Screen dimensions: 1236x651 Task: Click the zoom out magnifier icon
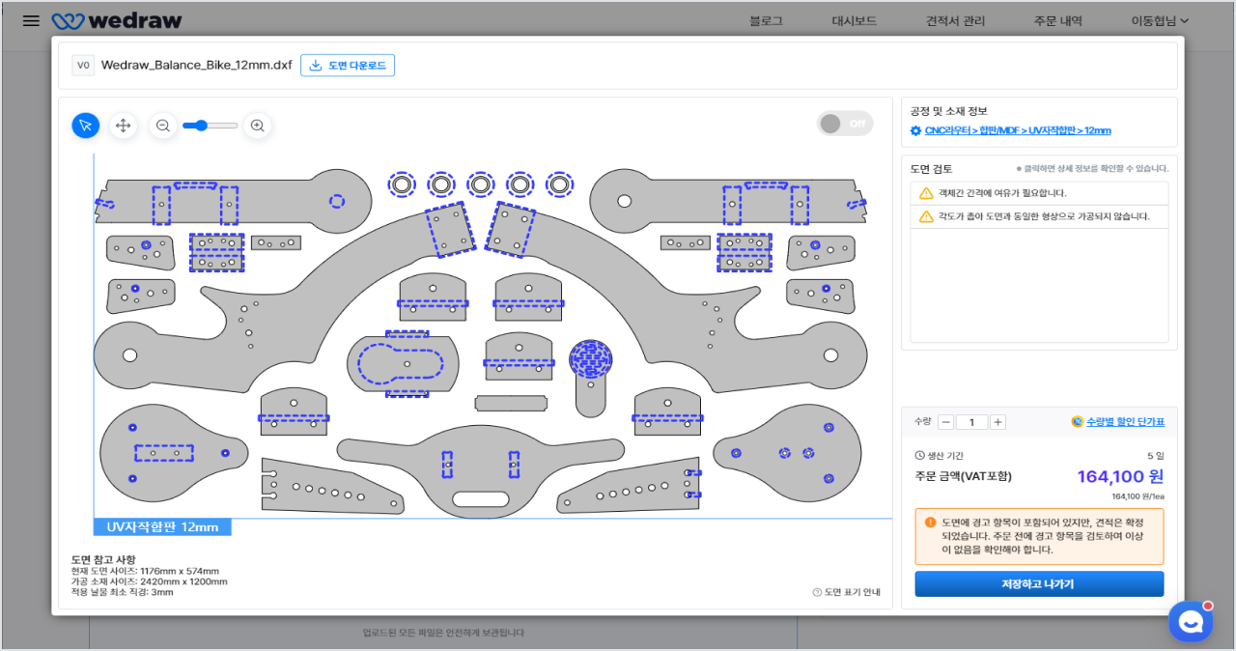tap(163, 126)
